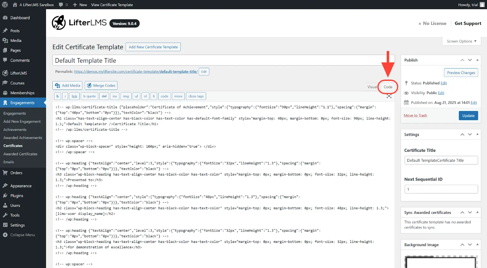The image size is (487, 268).
Task: Open LifterLMS menu item
Action: tap(19, 73)
